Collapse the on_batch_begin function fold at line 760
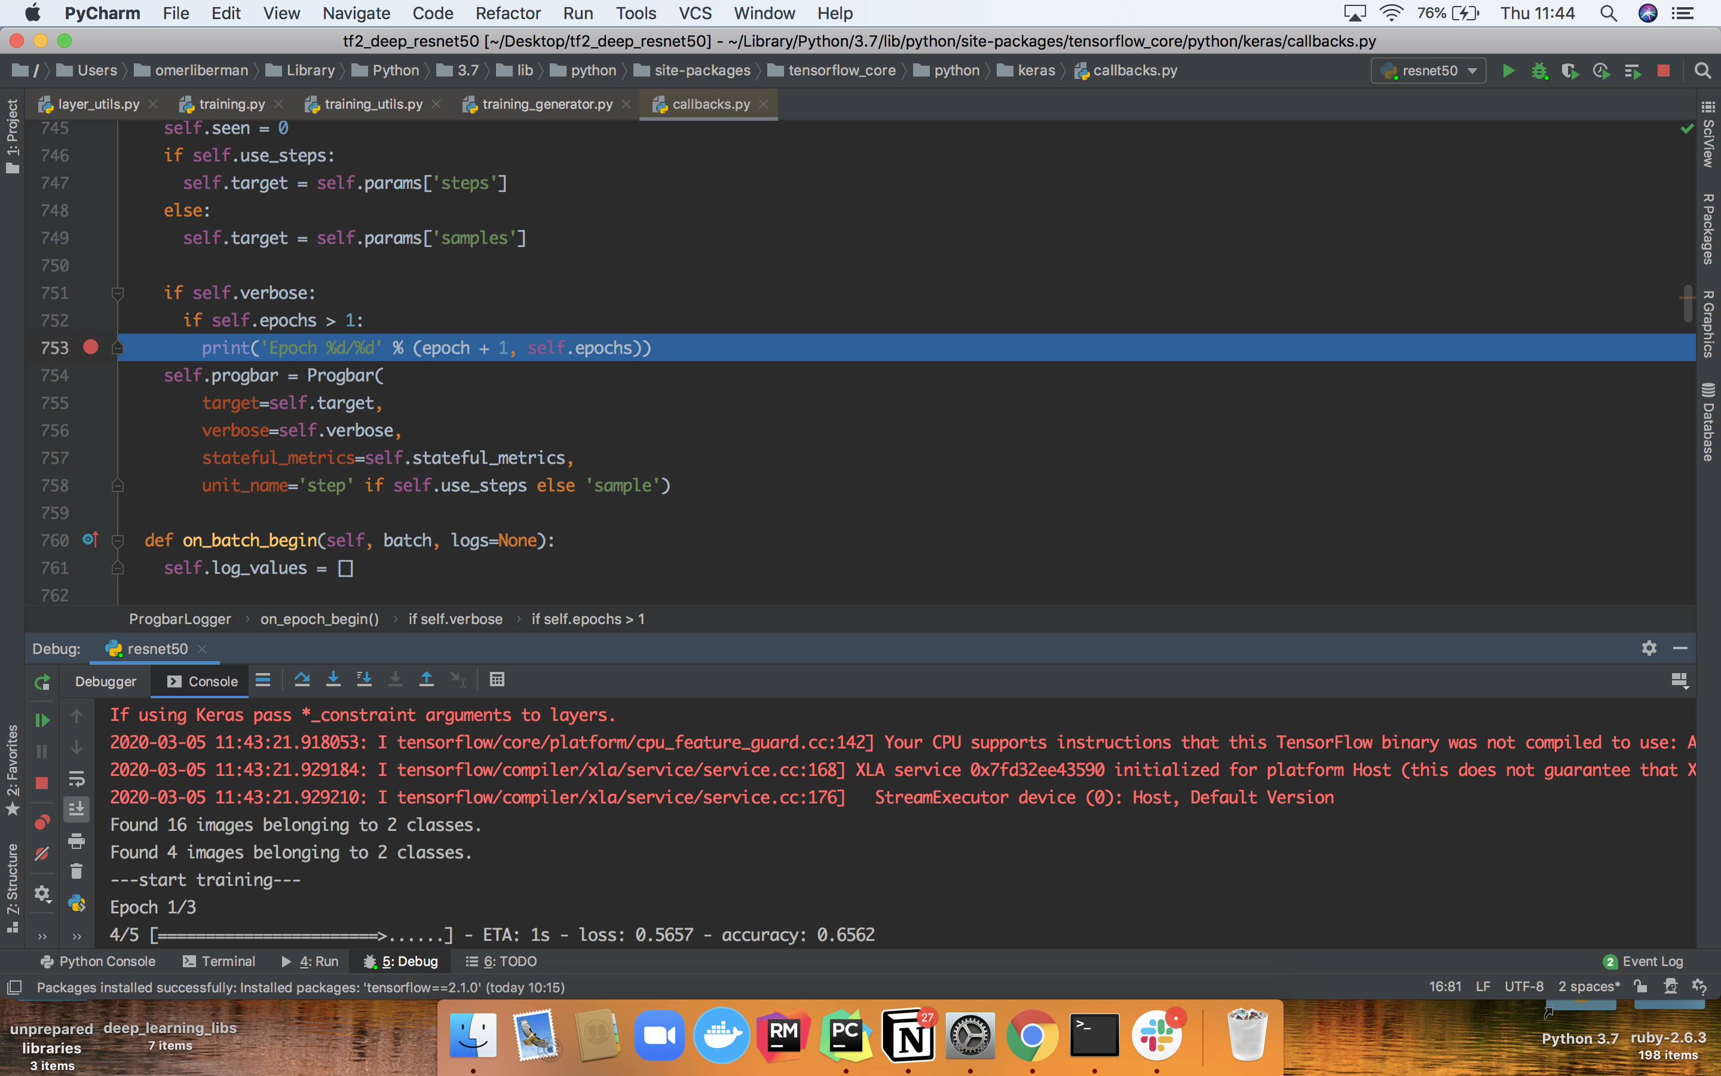 click(118, 540)
